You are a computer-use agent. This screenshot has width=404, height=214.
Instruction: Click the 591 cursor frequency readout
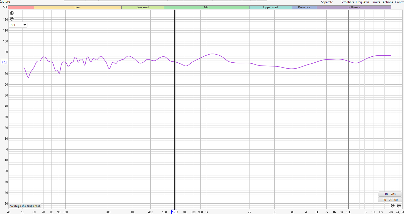[x=174, y=212]
